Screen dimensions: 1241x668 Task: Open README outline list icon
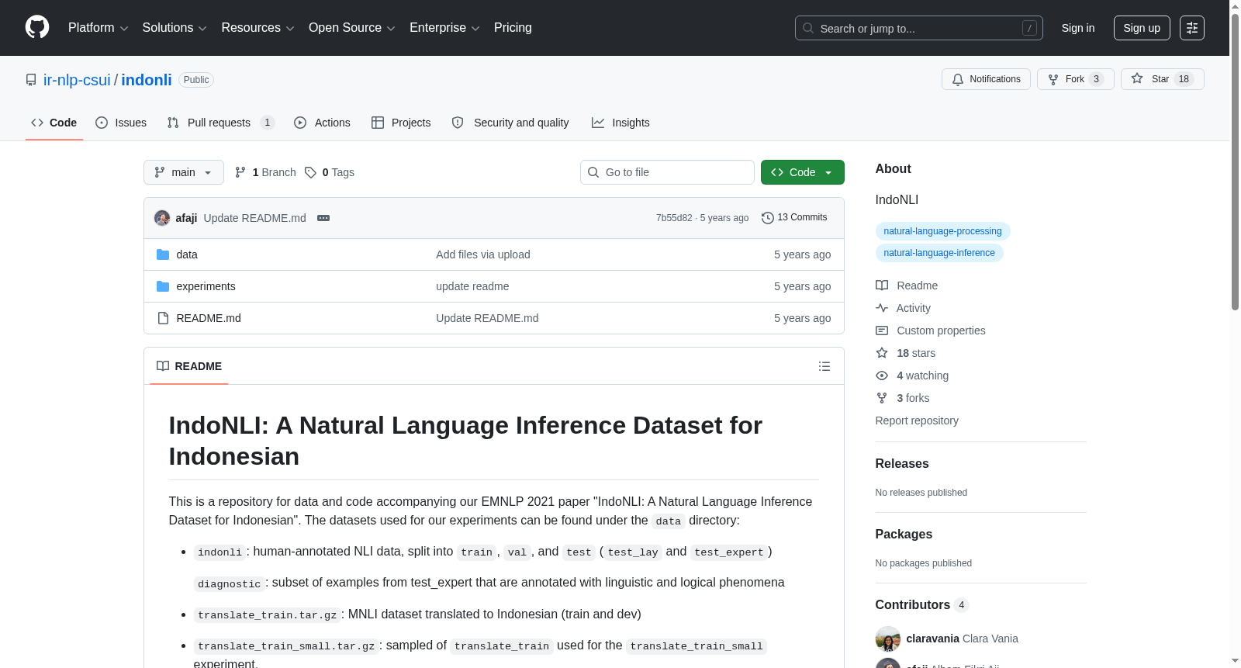824,366
